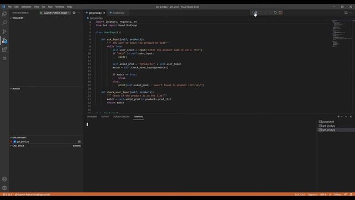Image resolution: width=355 pixels, height=200 pixels.
Task: Open the Run menu
Action: coord(50,7)
